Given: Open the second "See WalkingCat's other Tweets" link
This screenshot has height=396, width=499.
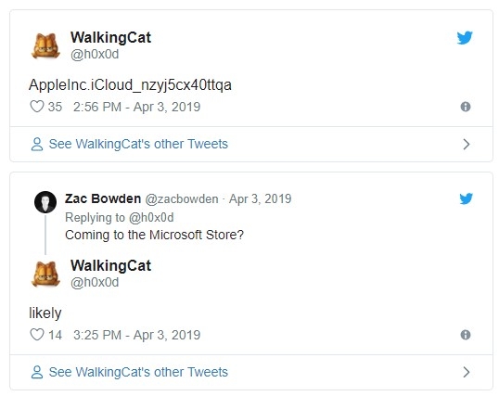Looking at the screenshot, I should 138,372.
